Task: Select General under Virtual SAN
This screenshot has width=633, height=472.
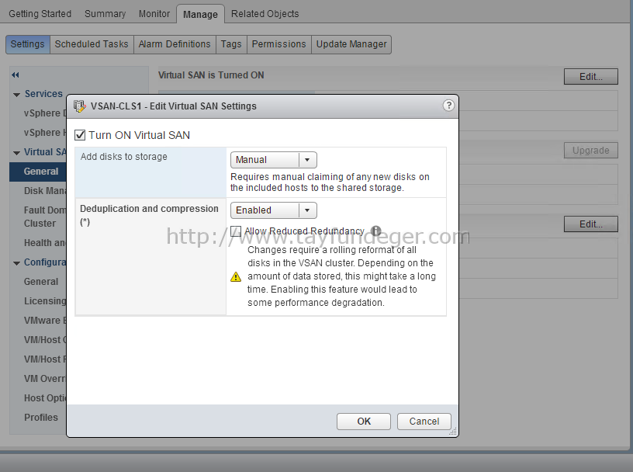Action: (x=38, y=172)
